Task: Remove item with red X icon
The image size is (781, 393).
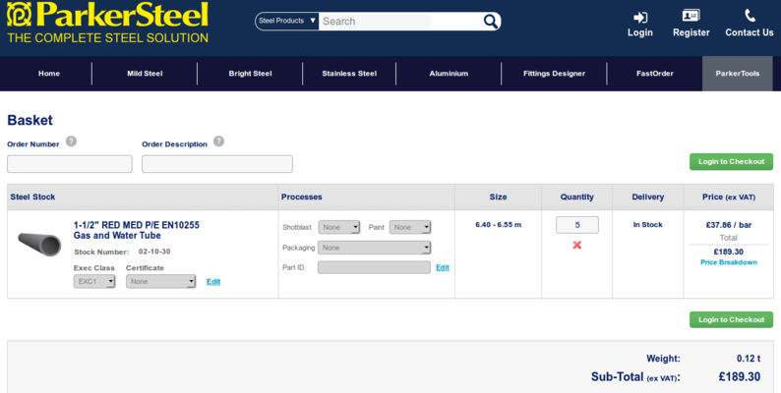Action: [576, 245]
